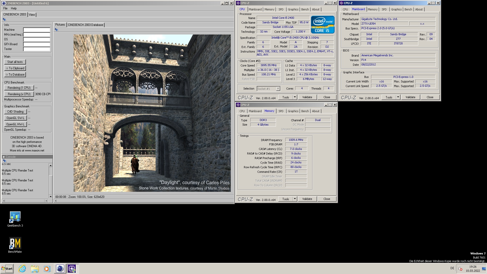This screenshot has height=274, width=487.
Task: Run the OpenGL HW-L test
Action: [x=15, y=124]
